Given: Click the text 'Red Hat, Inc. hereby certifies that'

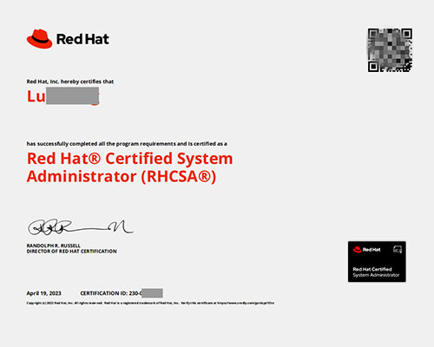Looking at the screenshot, I should pos(70,82).
